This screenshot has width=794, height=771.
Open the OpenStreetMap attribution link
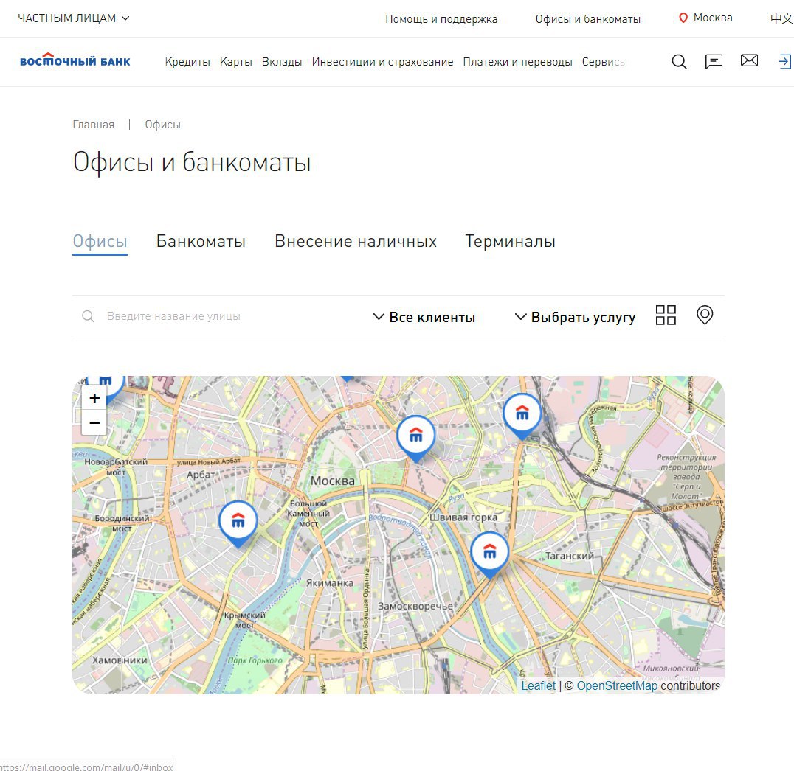tap(618, 685)
